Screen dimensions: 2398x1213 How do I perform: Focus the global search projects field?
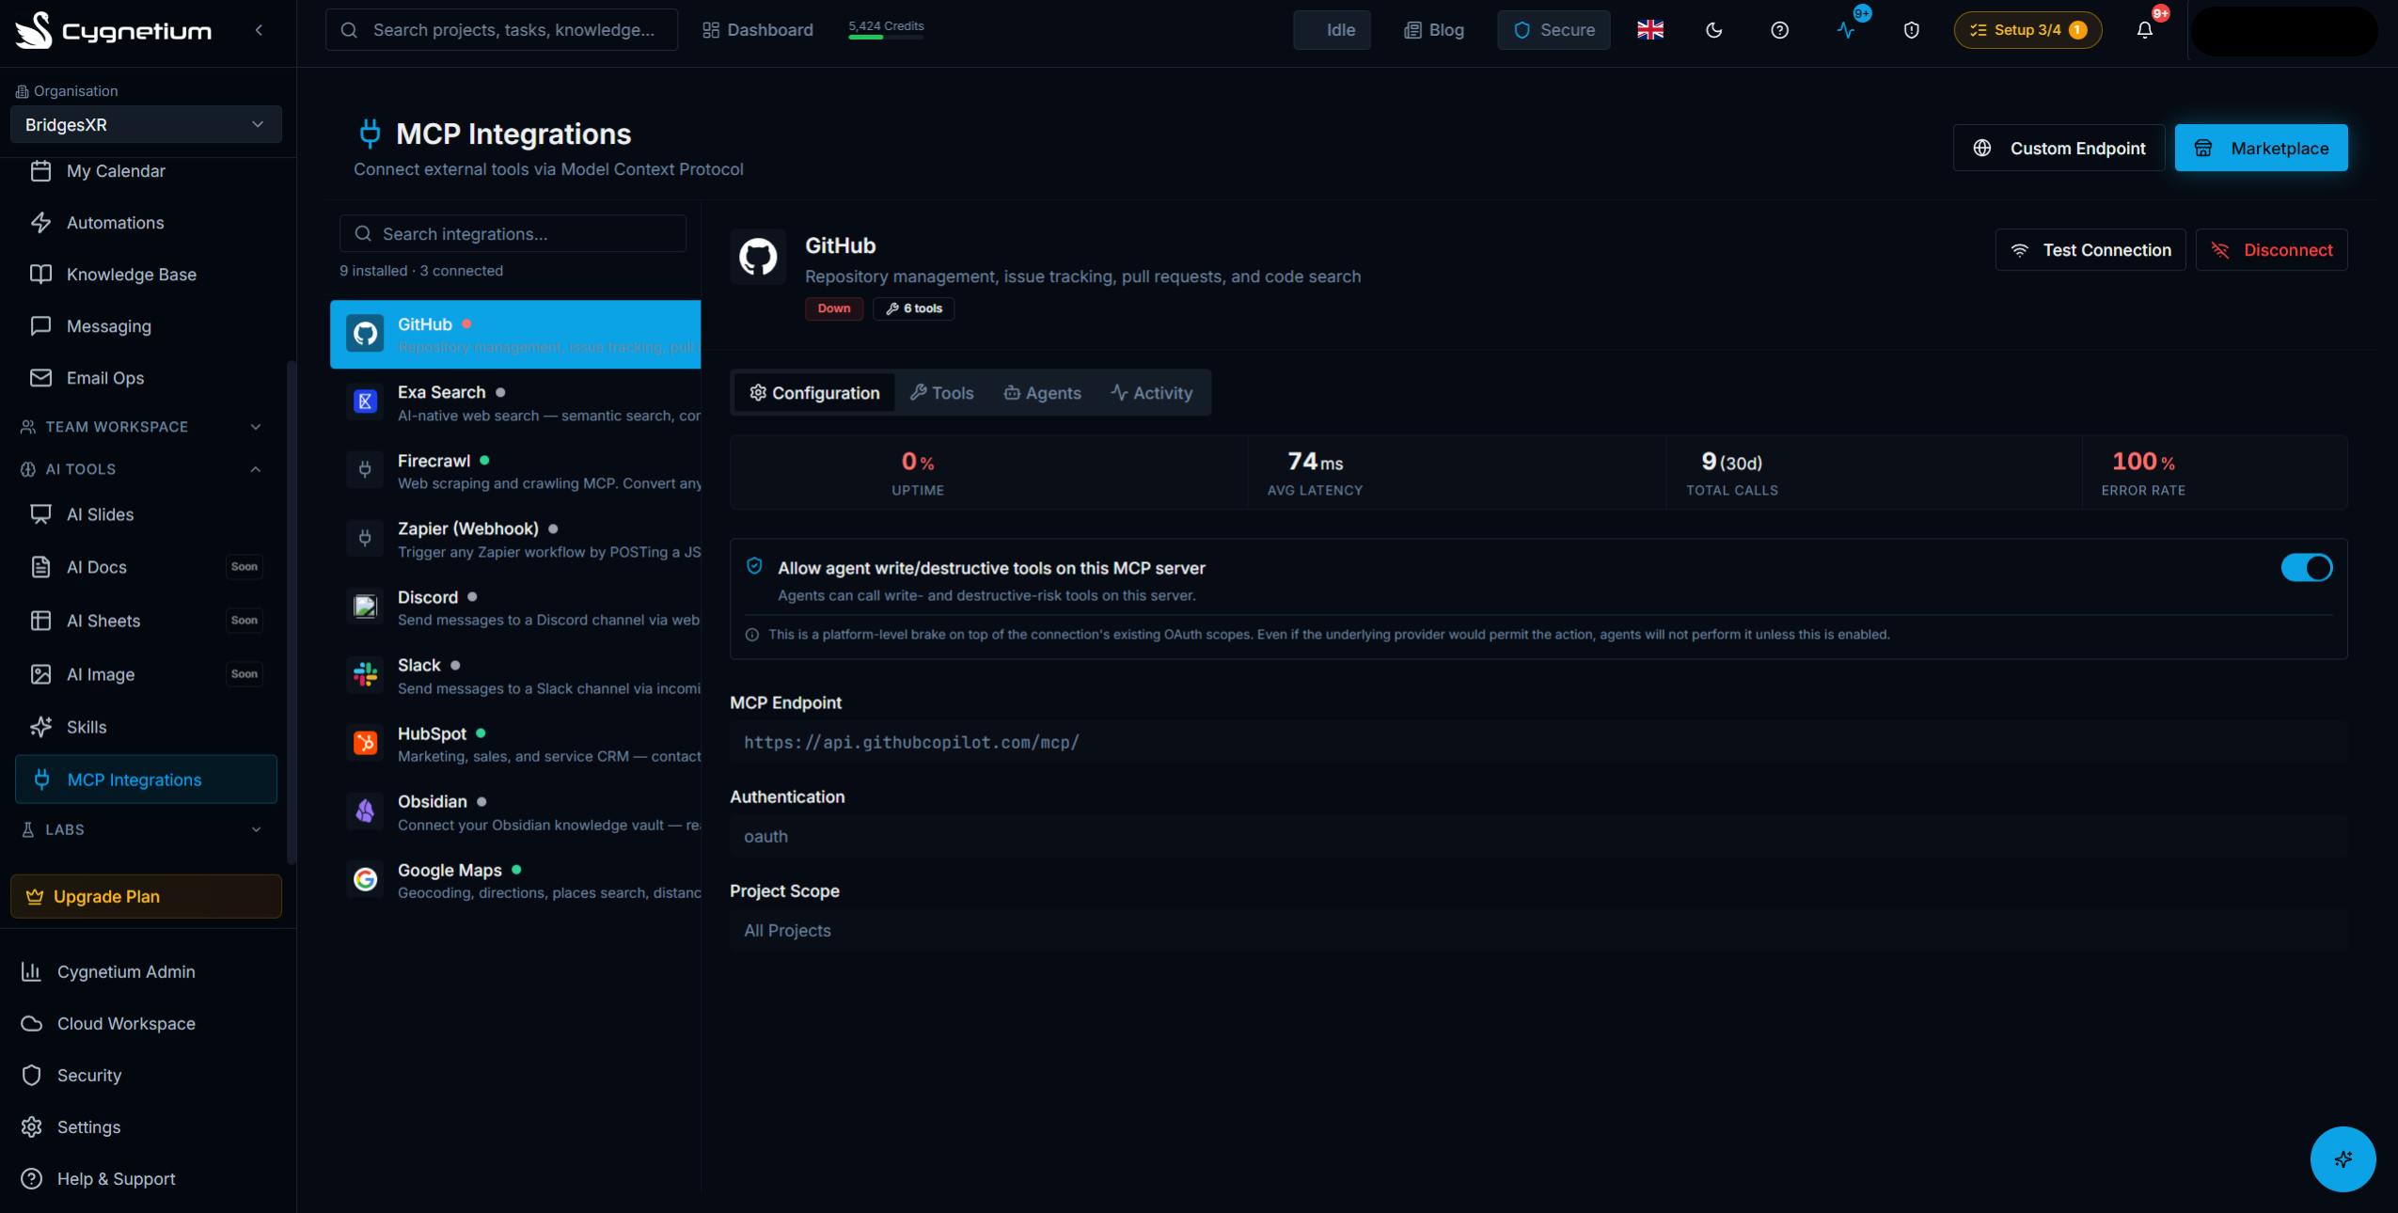coord(501,30)
